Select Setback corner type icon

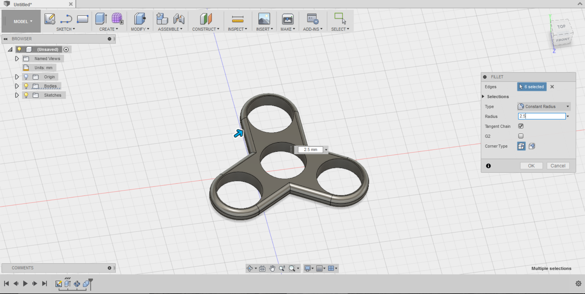pos(532,146)
